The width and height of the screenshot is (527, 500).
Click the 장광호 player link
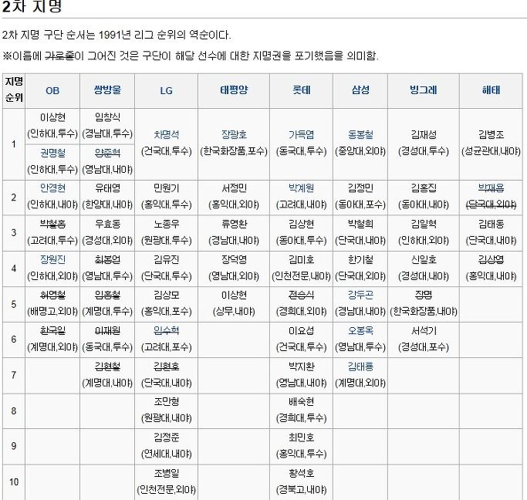point(234,135)
